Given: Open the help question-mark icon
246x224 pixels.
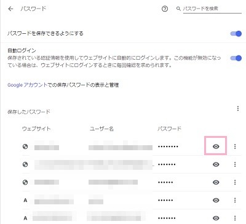Looking at the screenshot, I should (165, 9).
